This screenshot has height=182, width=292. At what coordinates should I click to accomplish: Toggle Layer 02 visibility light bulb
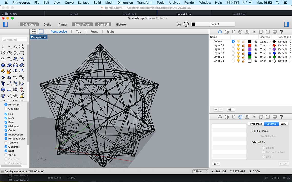tap(238, 49)
